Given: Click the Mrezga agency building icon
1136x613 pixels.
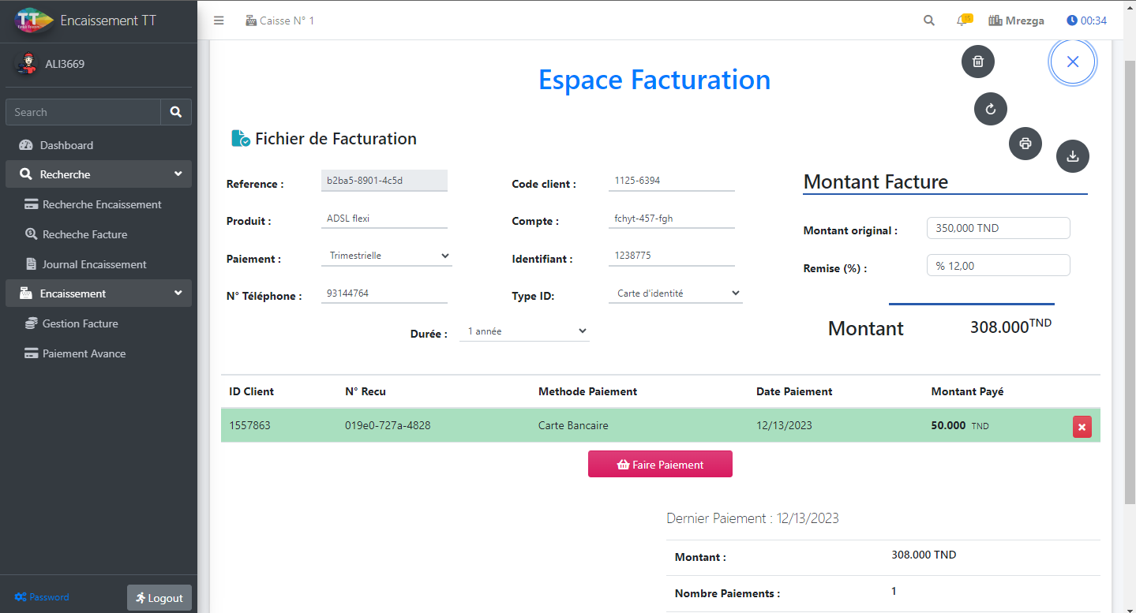Looking at the screenshot, I should [995, 21].
